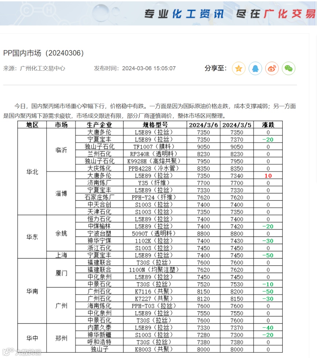
Task: Click the PPH-T03（拉丝）spec cell
Action: [x=155, y=306]
